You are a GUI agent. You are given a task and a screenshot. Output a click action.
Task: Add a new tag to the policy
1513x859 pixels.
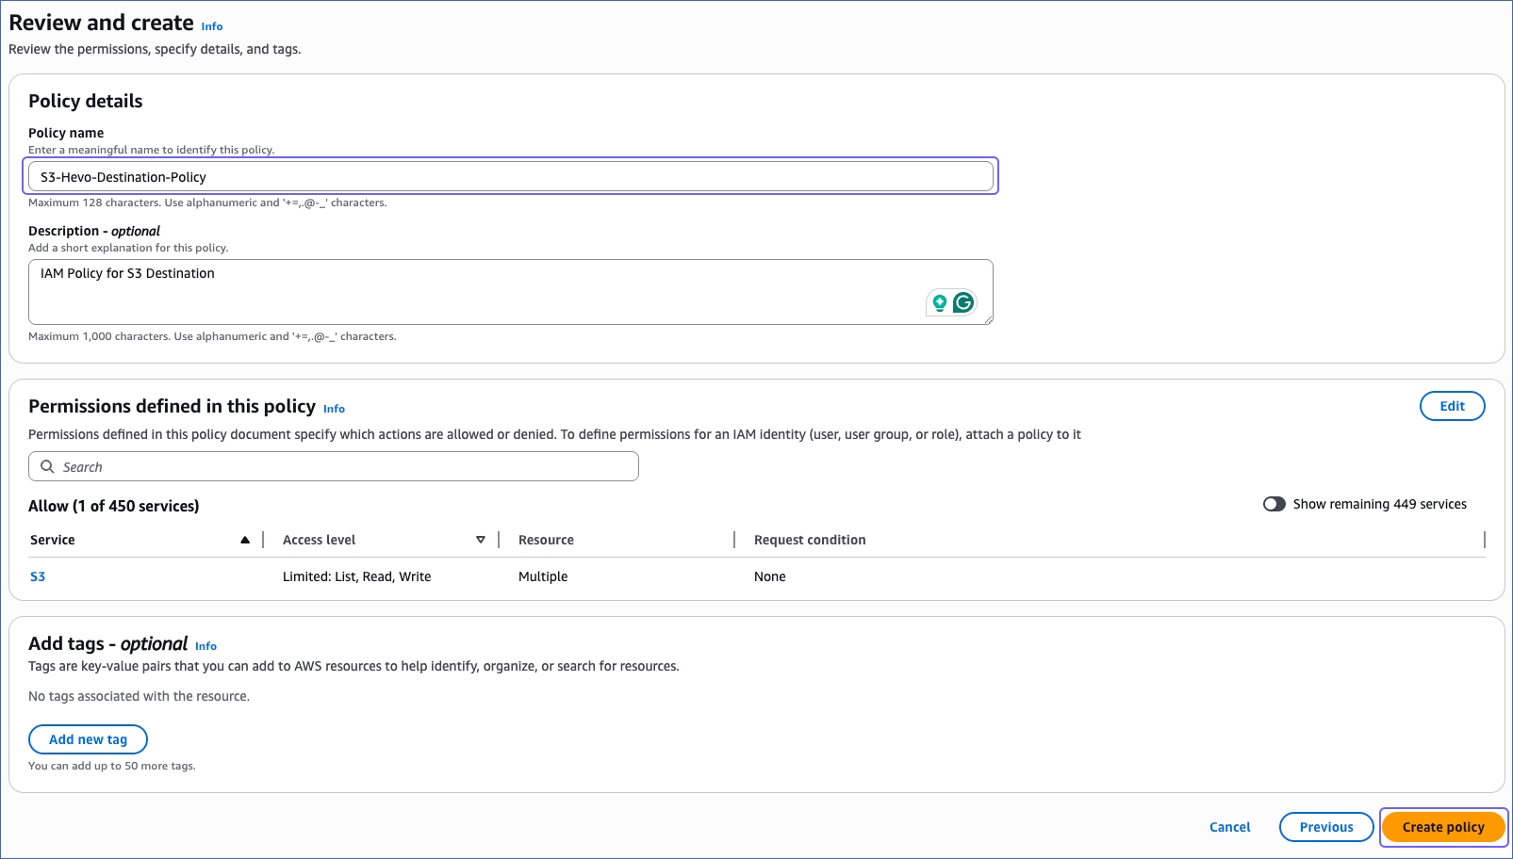tap(88, 738)
